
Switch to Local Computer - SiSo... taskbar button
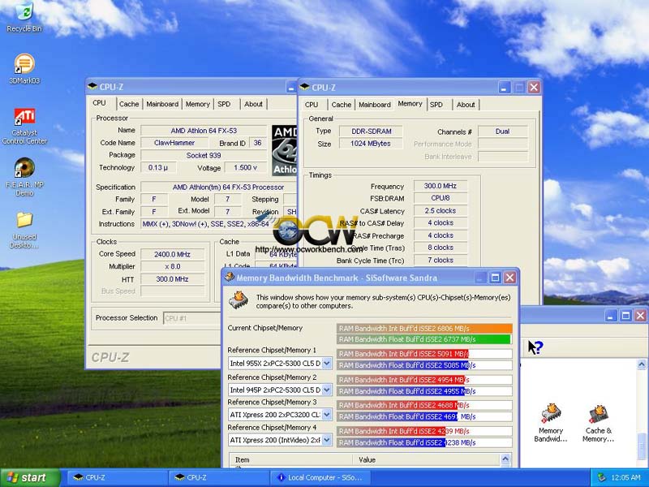tap(320, 477)
